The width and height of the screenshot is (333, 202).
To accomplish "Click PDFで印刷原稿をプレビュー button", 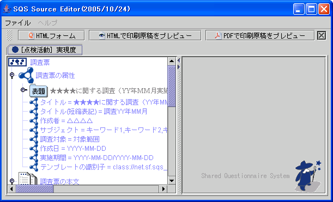I will (x=260, y=35).
